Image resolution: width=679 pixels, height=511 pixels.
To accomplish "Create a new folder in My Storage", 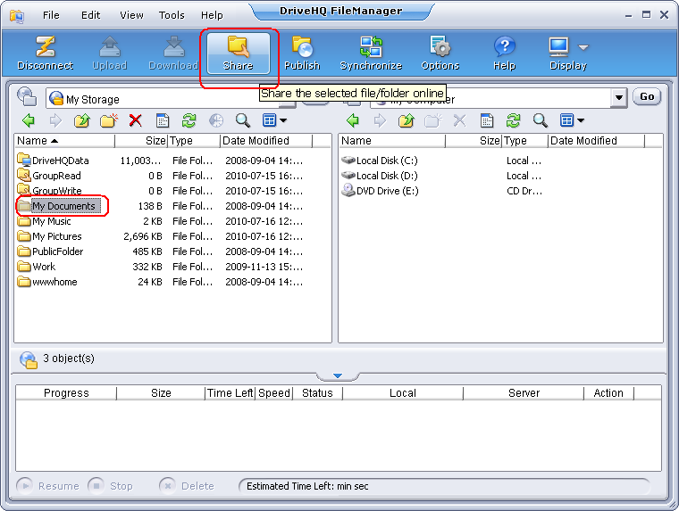I will point(108,120).
